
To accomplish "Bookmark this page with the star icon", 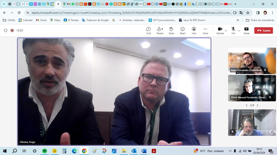I will click(x=248, y=12).
